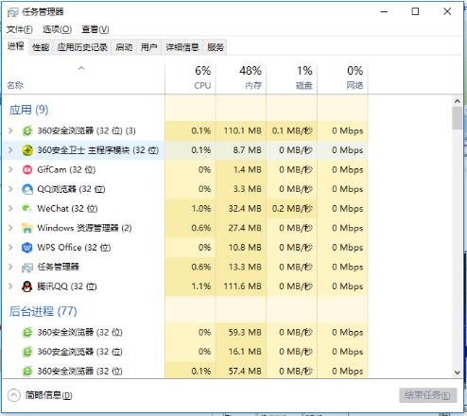467x416 pixels.
Task: Click the 13.3 MB cell for 任务管理器
Action: (241, 268)
